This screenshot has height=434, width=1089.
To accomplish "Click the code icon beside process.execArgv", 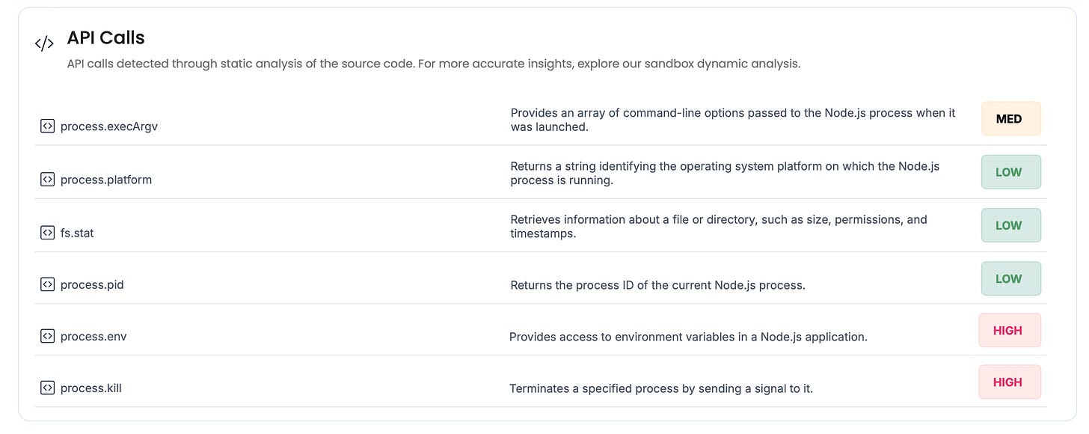I will 47,126.
